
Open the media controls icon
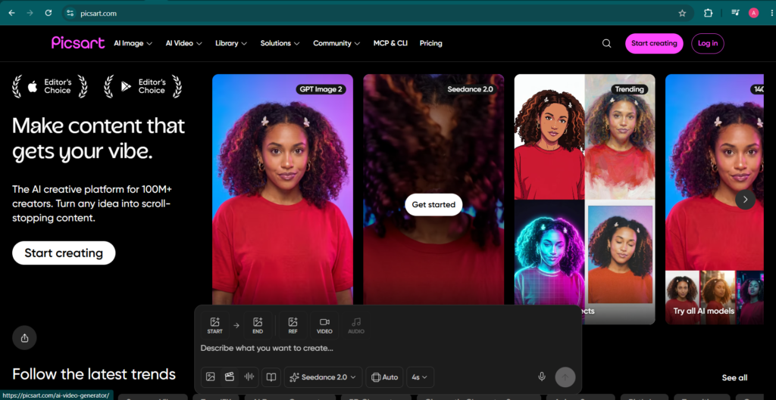point(735,14)
